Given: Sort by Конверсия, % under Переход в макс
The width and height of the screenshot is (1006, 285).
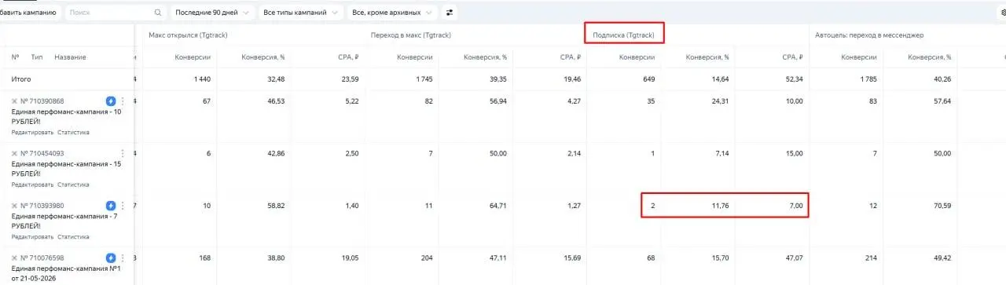Looking at the screenshot, I should [485, 57].
